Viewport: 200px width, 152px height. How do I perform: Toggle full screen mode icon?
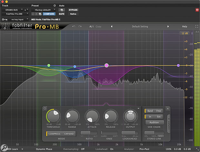(x=197, y=26)
